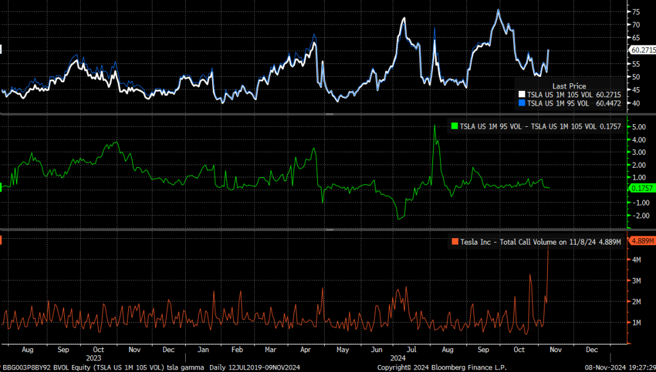Image resolution: width=656 pixels, height=372 pixels.
Task: Grab the divider handle above the call volume panel
Action: tap(329, 229)
